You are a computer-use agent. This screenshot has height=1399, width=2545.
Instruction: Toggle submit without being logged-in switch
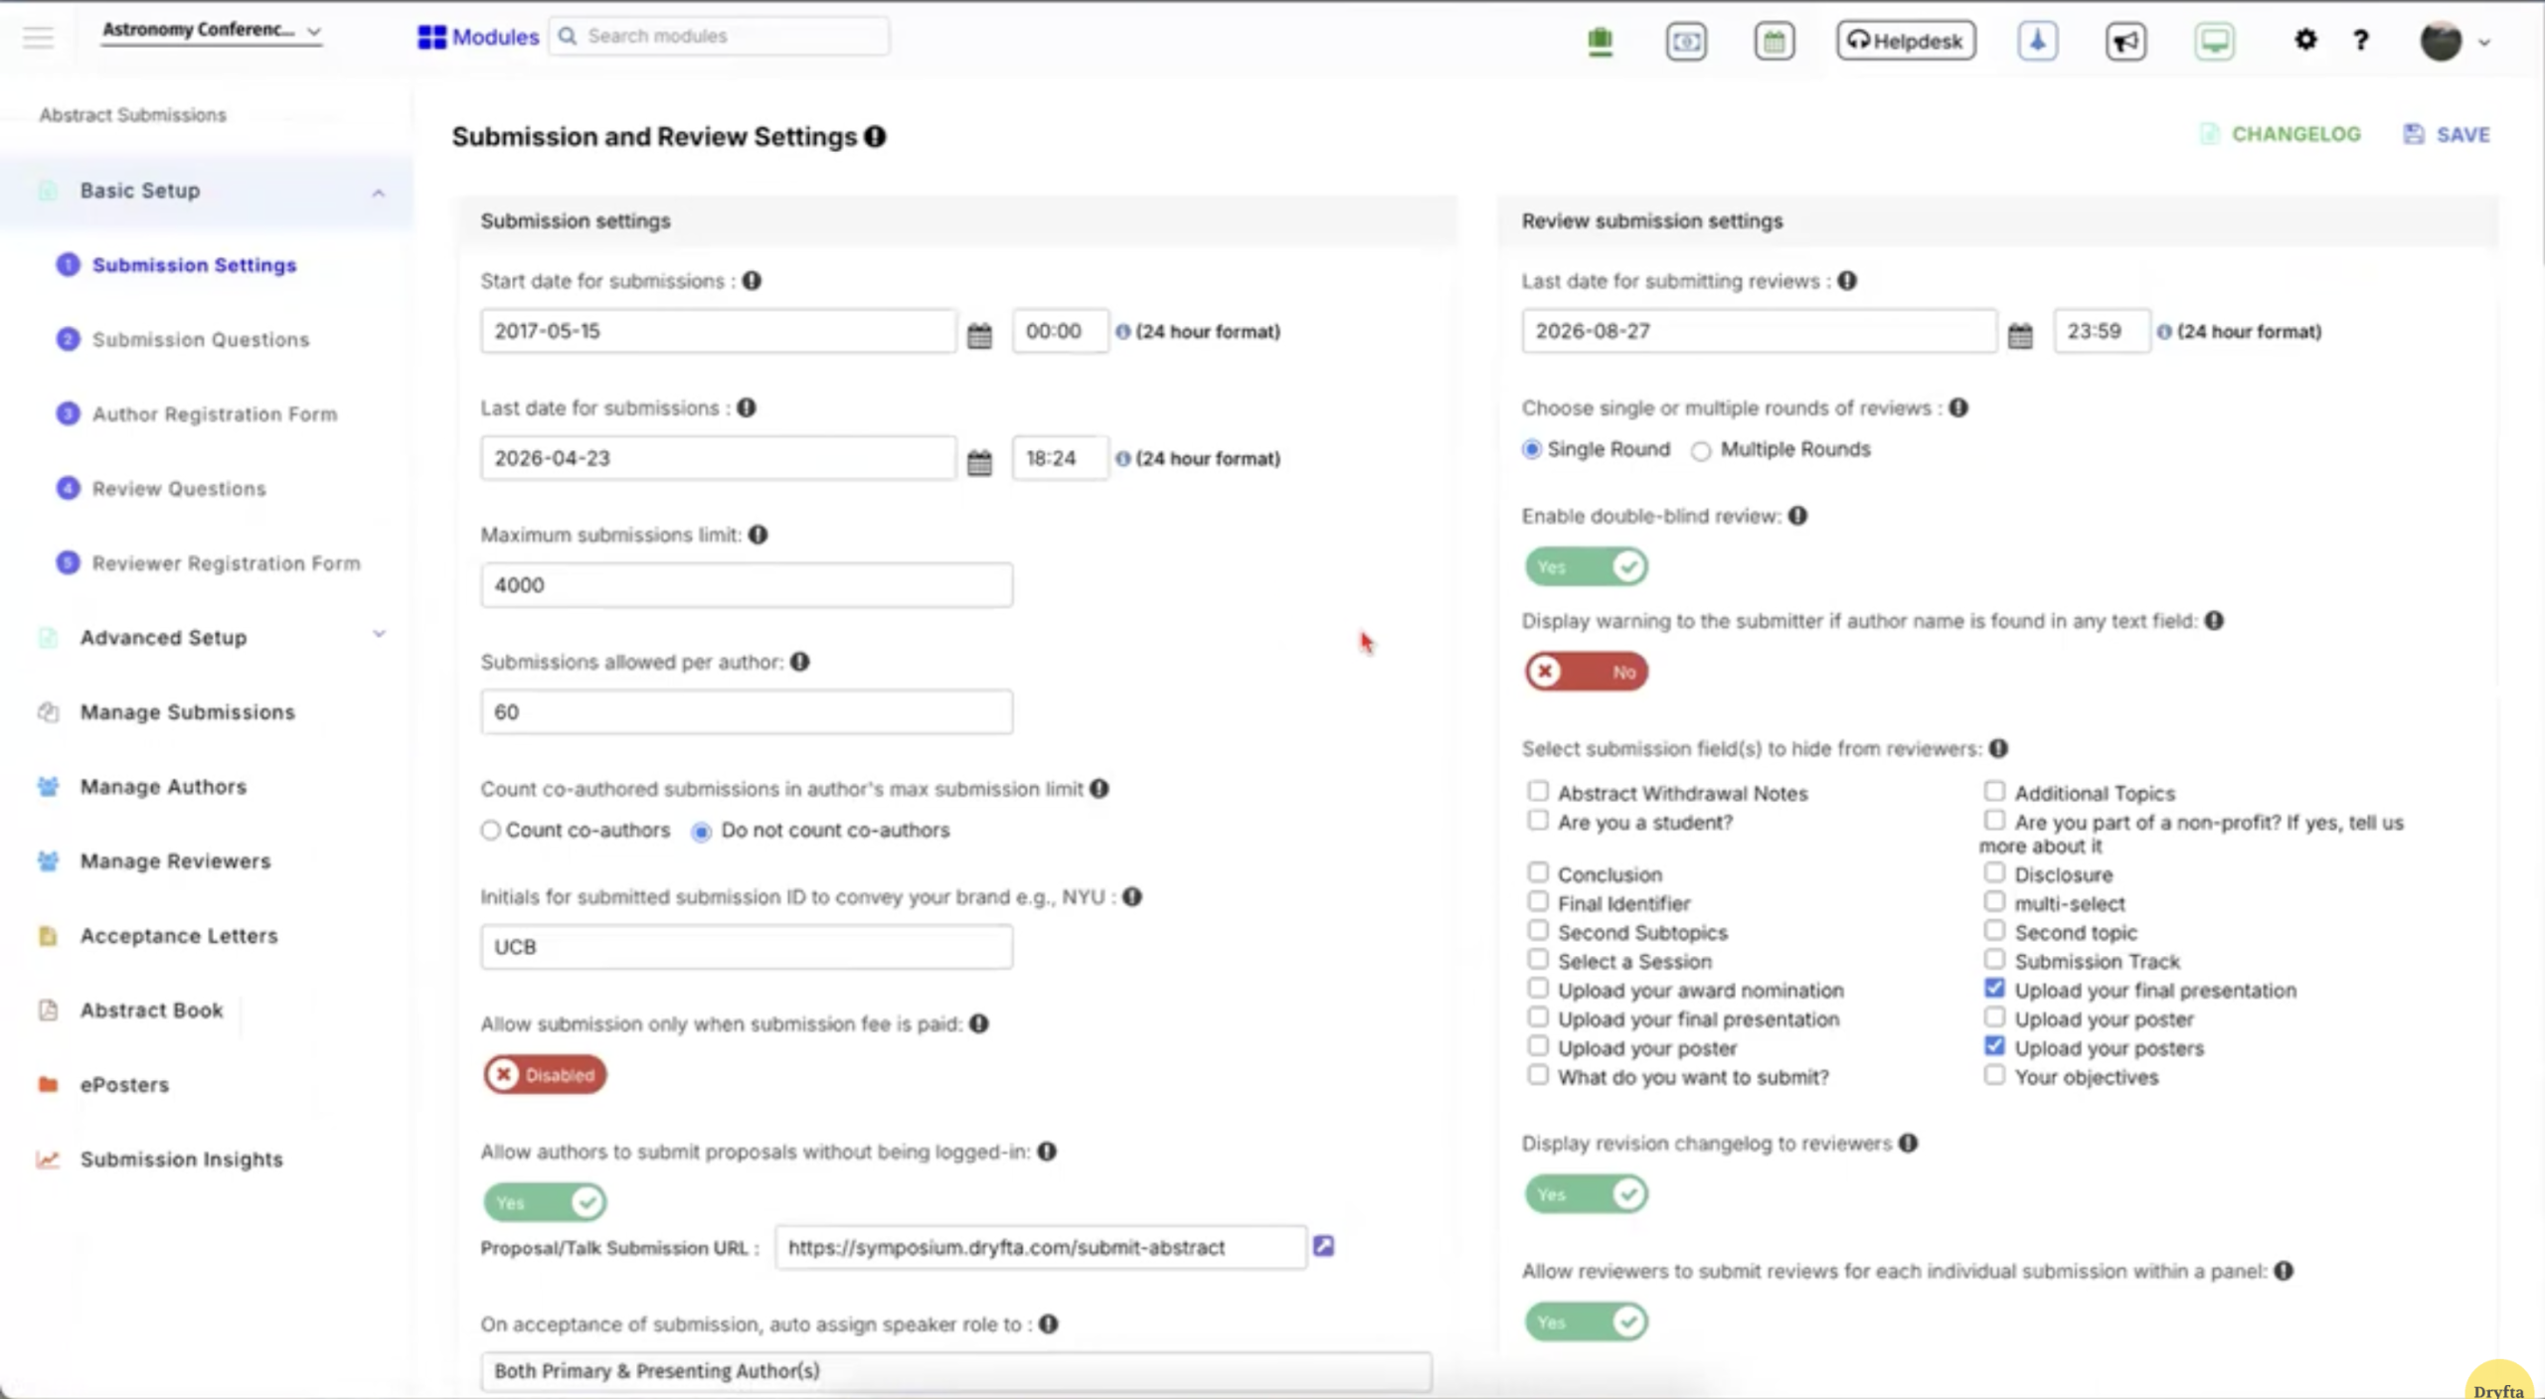pyautogui.click(x=545, y=1202)
